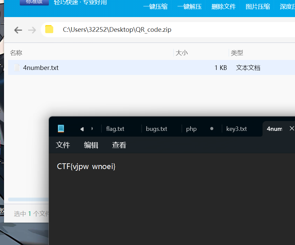The height and width of the screenshot is (245, 295).
Task: Click the forward navigation arrow
Action: point(32,30)
